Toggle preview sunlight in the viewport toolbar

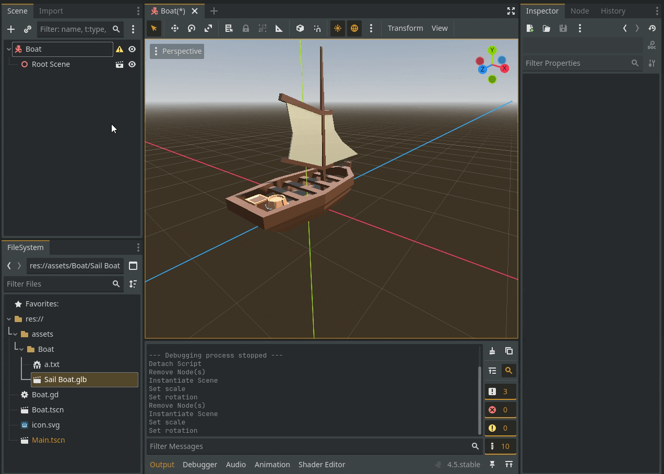tap(338, 28)
